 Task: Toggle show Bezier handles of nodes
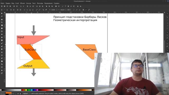pyautogui.click(x=86, y=10)
